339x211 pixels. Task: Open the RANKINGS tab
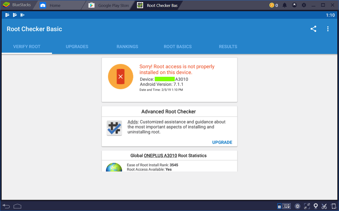click(127, 47)
